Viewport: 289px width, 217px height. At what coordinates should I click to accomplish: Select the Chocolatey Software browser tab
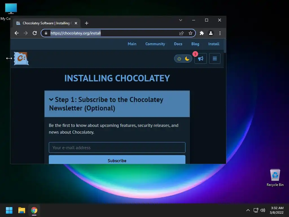pyautogui.click(x=47, y=23)
